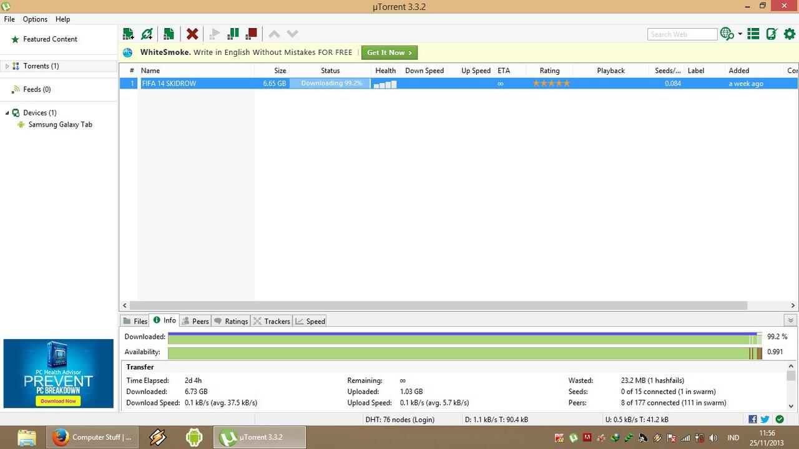Collapse the detail pane via corner chevron
This screenshot has width=799, height=449.
pyautogui.click(x=790, y=321)
